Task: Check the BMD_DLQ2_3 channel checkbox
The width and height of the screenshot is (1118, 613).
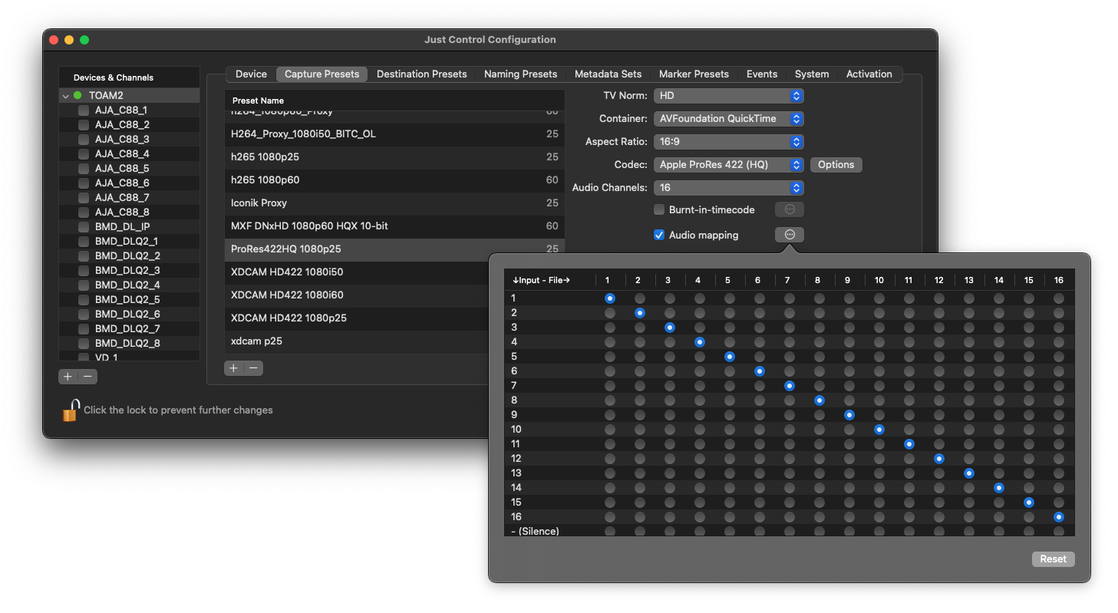Action: (x=84, y=270)
